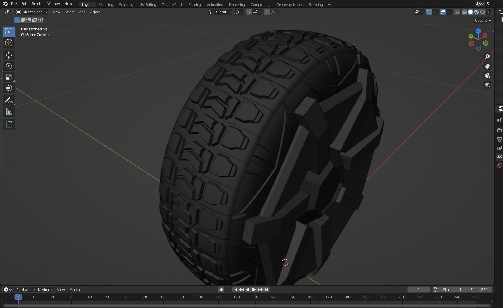Image resolution: width=503 pixels, height=308 pixels.
Task: Toggle snapping magnet button
Action: pos(249,12)
